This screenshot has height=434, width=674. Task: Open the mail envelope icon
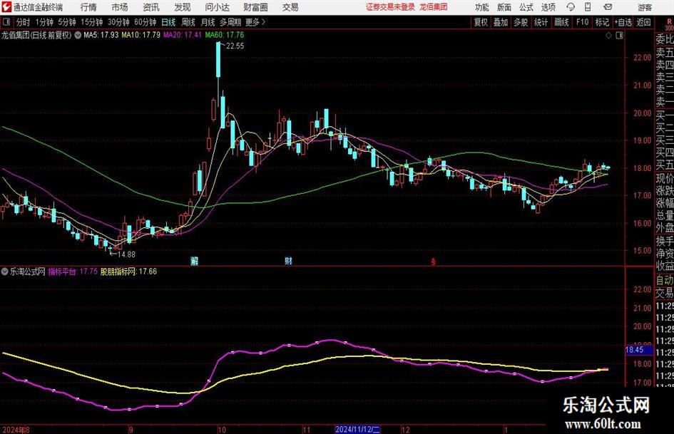608,7
